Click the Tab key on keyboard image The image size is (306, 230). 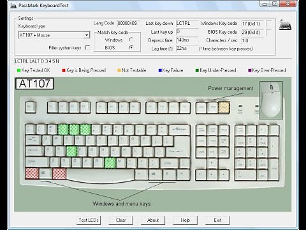click(34, 141)
